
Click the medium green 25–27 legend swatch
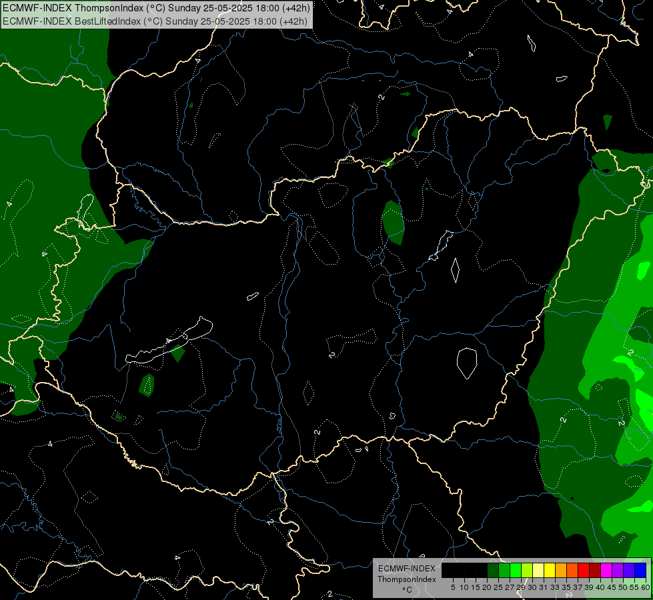click(504, 571)
